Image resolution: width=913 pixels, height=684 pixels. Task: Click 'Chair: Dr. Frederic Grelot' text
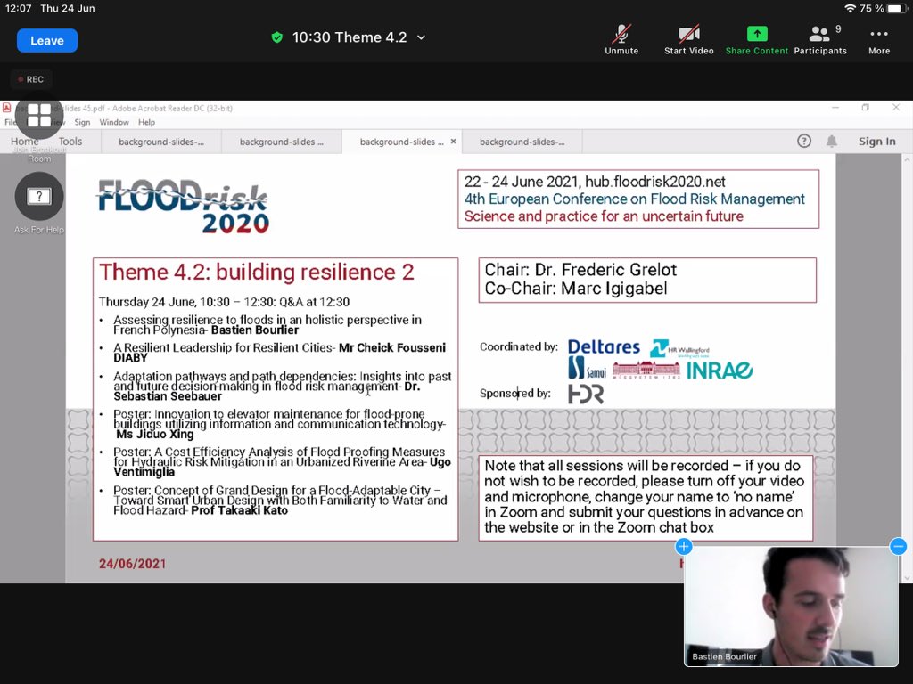click(x=580, y=270)
